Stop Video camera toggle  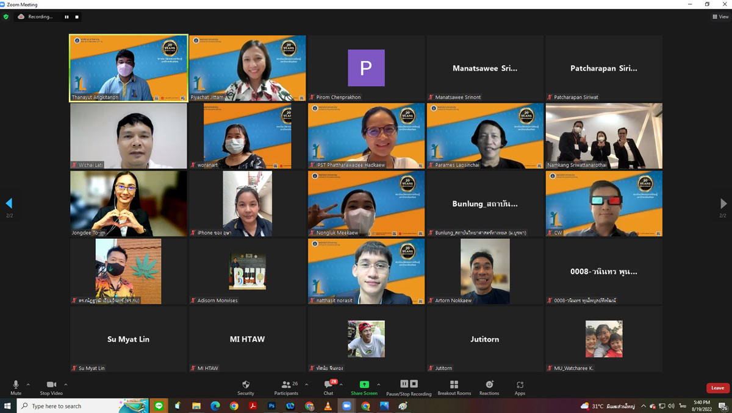(x=51, y=387)
